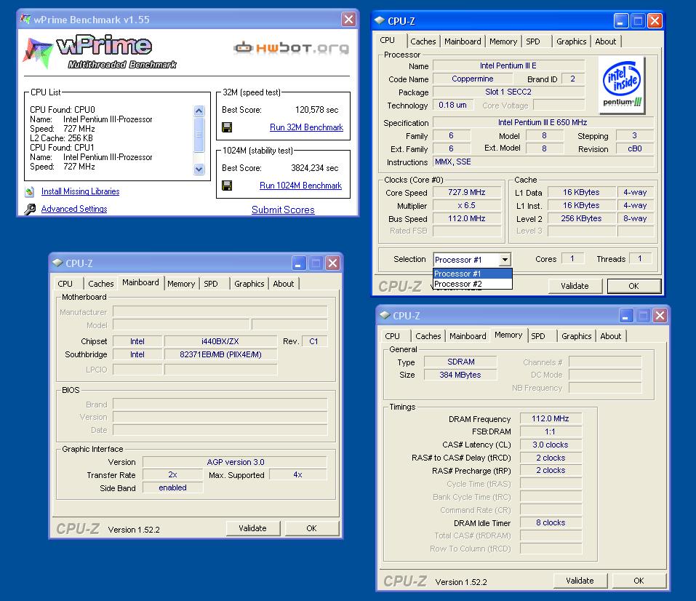The image size is (696, 601).
Task: Minimize the CPU-Z CPU tab window
Action: point(620,20)
